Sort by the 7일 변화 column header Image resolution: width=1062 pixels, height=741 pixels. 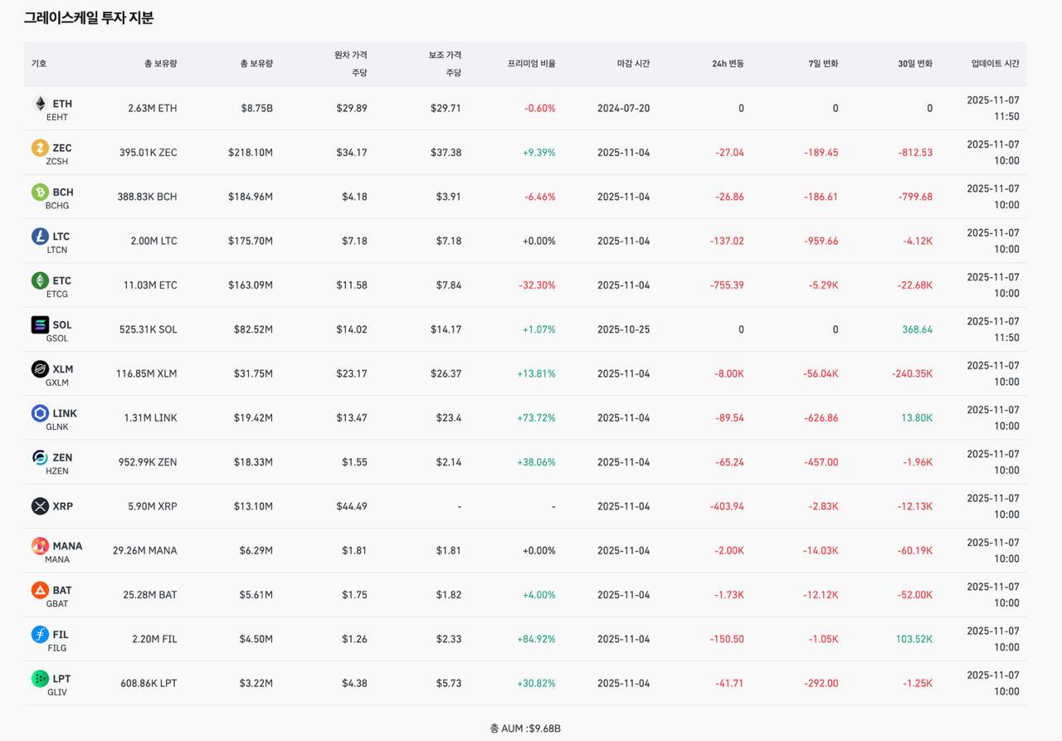click(x=823, y=64)
